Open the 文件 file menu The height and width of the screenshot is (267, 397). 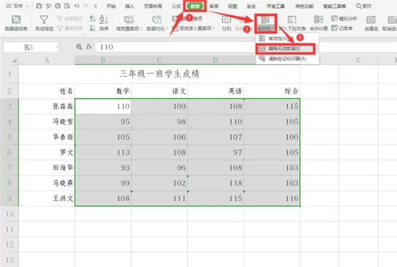(x=17, y=6)
